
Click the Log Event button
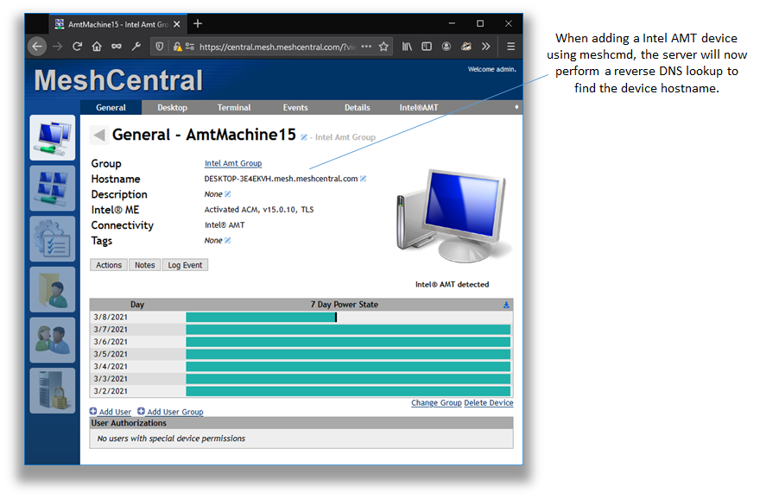coord(185,265)
